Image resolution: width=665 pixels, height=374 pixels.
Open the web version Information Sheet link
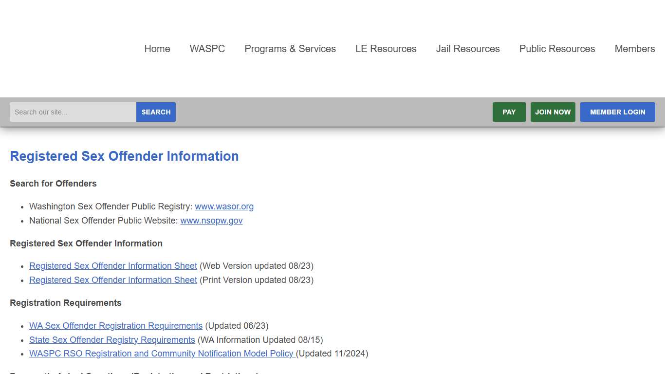113,266
